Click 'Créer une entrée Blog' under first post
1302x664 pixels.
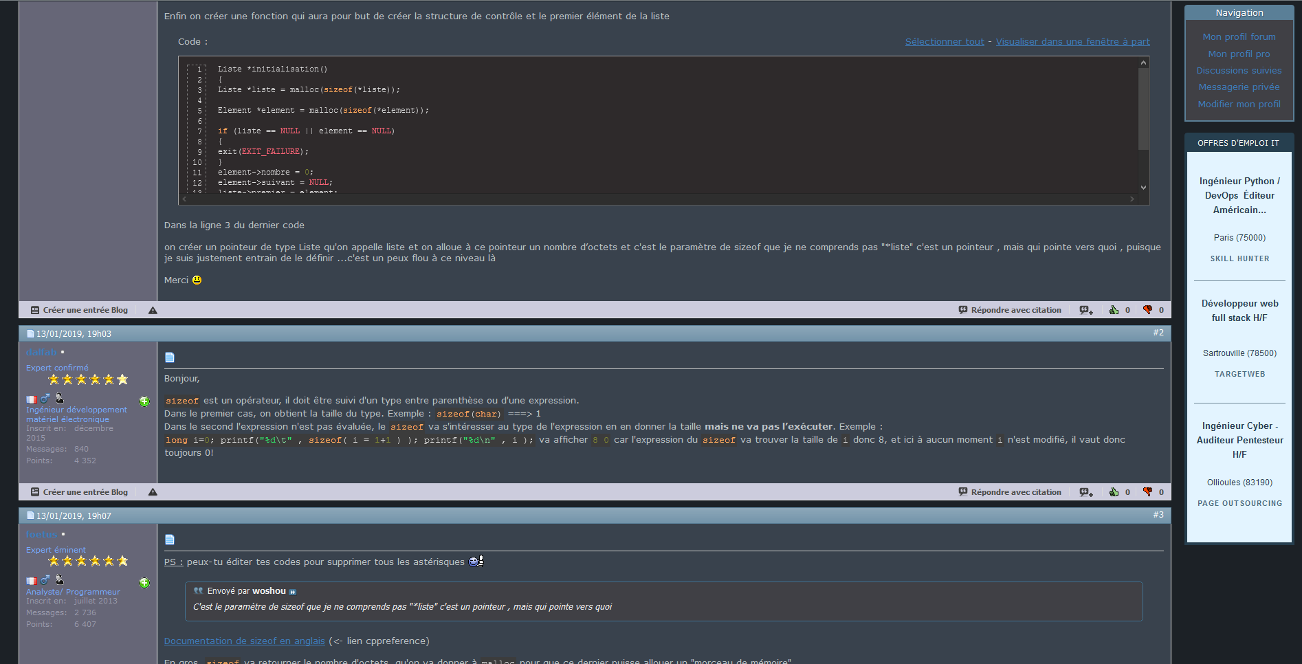(79, 310)
